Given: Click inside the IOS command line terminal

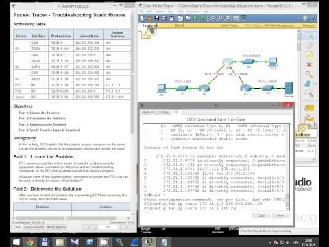Looking at the screenshot, I should click(215, 167).
